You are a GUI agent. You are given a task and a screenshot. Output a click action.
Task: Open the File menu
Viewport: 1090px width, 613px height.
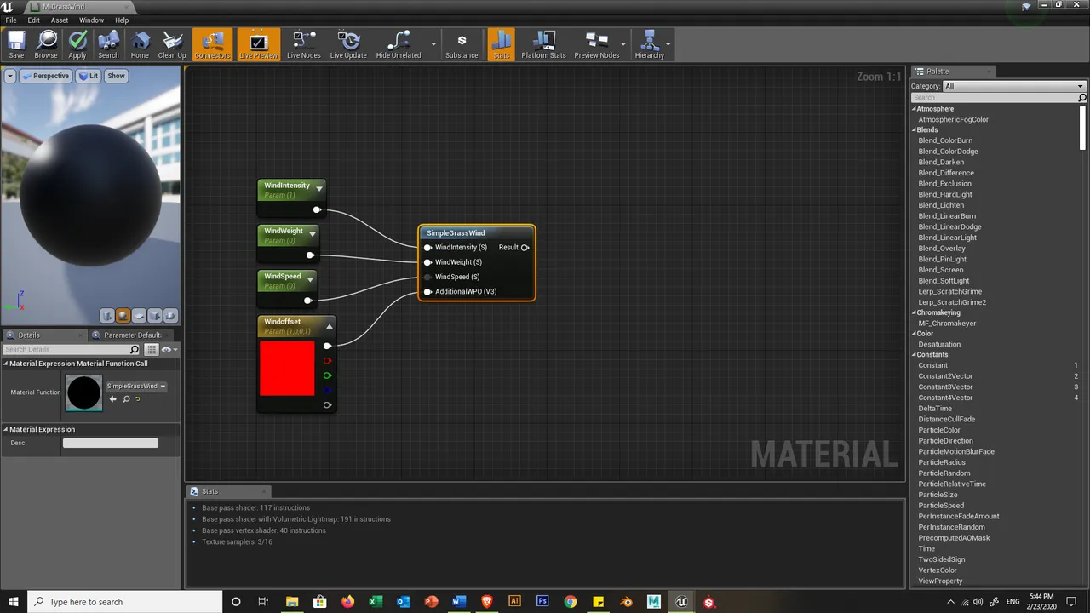pos(11,20)
